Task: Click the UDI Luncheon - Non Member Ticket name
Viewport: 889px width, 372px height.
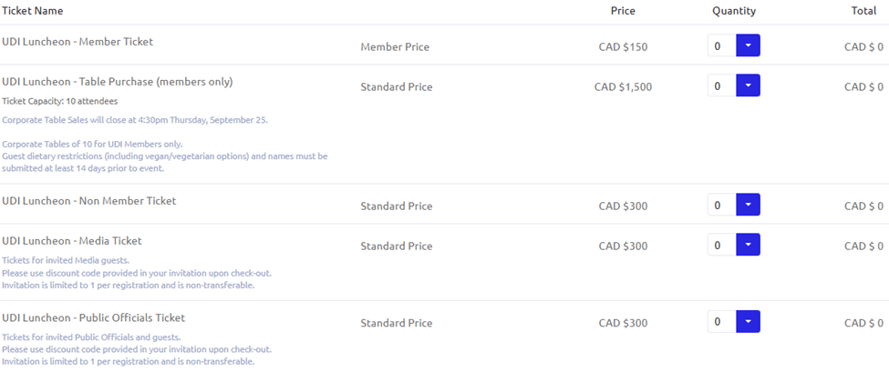Action: (89, 201)
